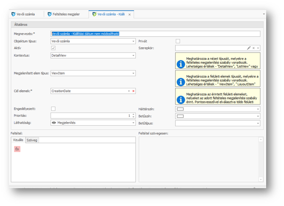The image size is (284, 206).
Task: Toggle the Privát checkbox
Action: (x=178, y=41)
